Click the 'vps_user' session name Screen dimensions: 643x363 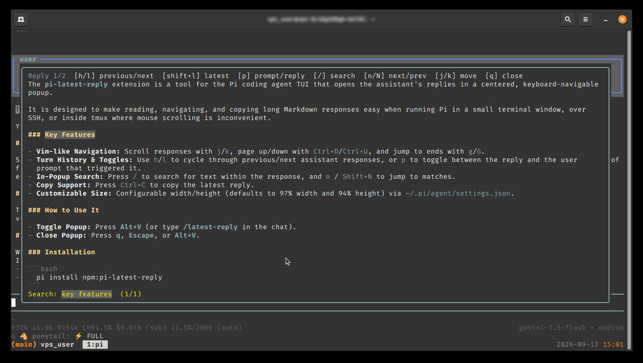pos(57,345)
